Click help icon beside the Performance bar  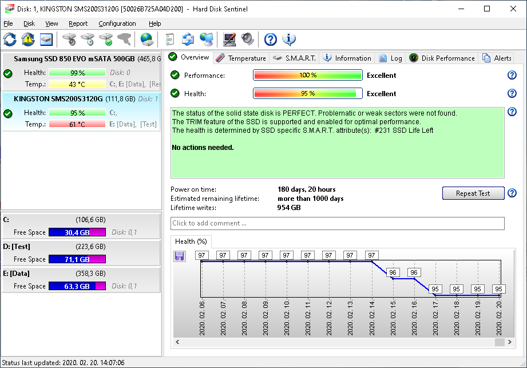[512, 75]
